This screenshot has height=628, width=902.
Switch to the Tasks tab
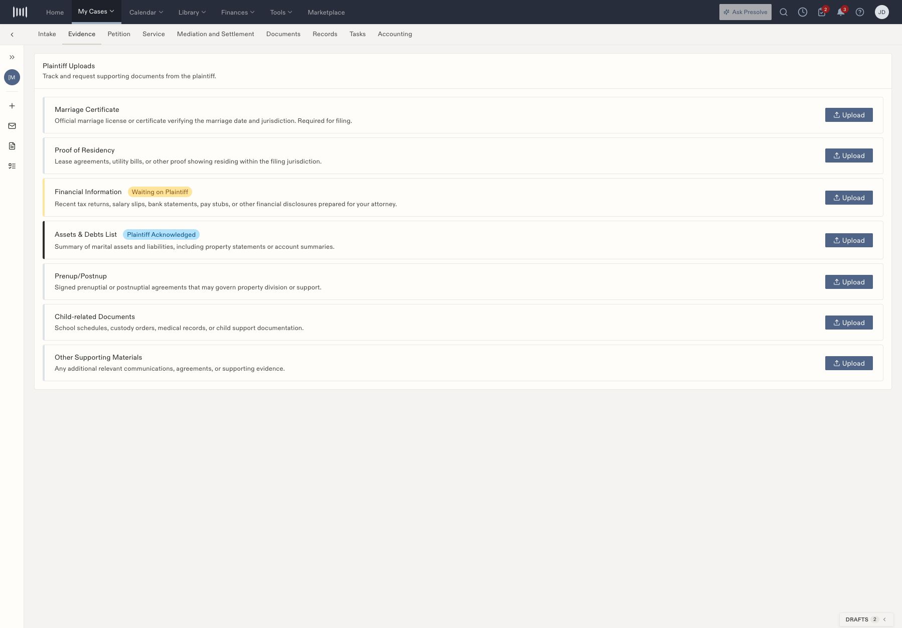(358, 34)
